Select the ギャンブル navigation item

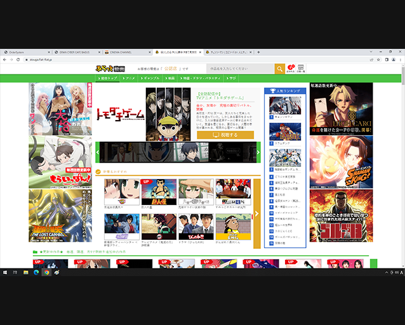[x=150, y=78]
